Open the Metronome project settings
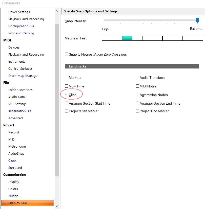This screenshot has width=205, height=209. coord(17,147)
